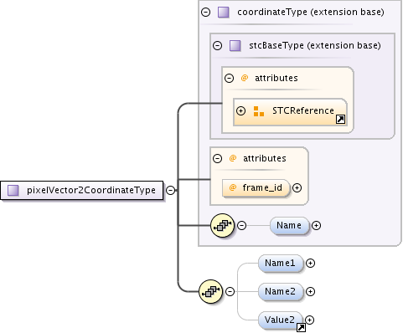Collapse the attributes box containing frame_id
Screen dimensions: 403x333
pyautogui.click(x=217, y=159)
